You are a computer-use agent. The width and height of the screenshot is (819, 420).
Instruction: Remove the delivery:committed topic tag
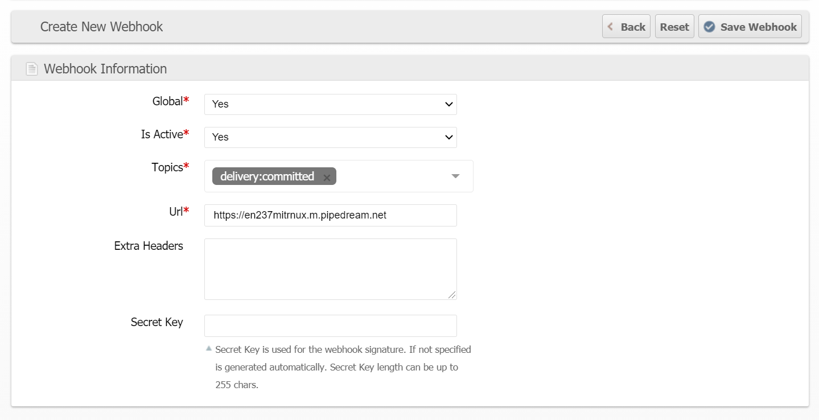click(327, 178)
